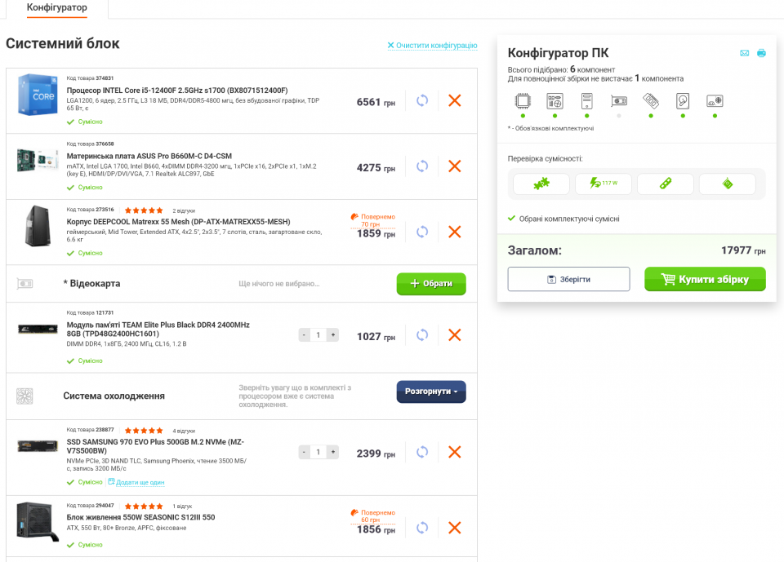Click Очистити конфігурацію link
The image size is (784, 562).
click(432, 46)
